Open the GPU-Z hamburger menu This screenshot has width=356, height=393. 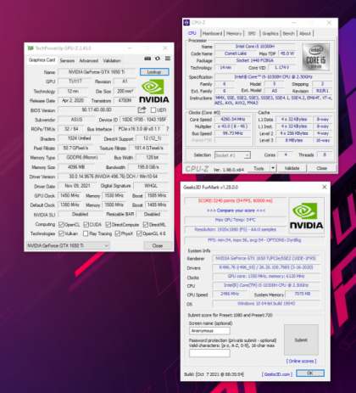[x=168, y=59]
